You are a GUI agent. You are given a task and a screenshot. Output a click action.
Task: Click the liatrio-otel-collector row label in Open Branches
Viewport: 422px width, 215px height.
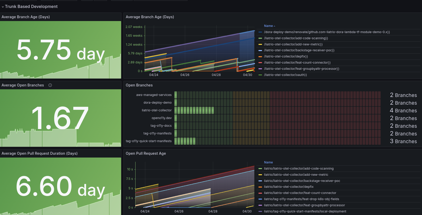pos(157,110)
